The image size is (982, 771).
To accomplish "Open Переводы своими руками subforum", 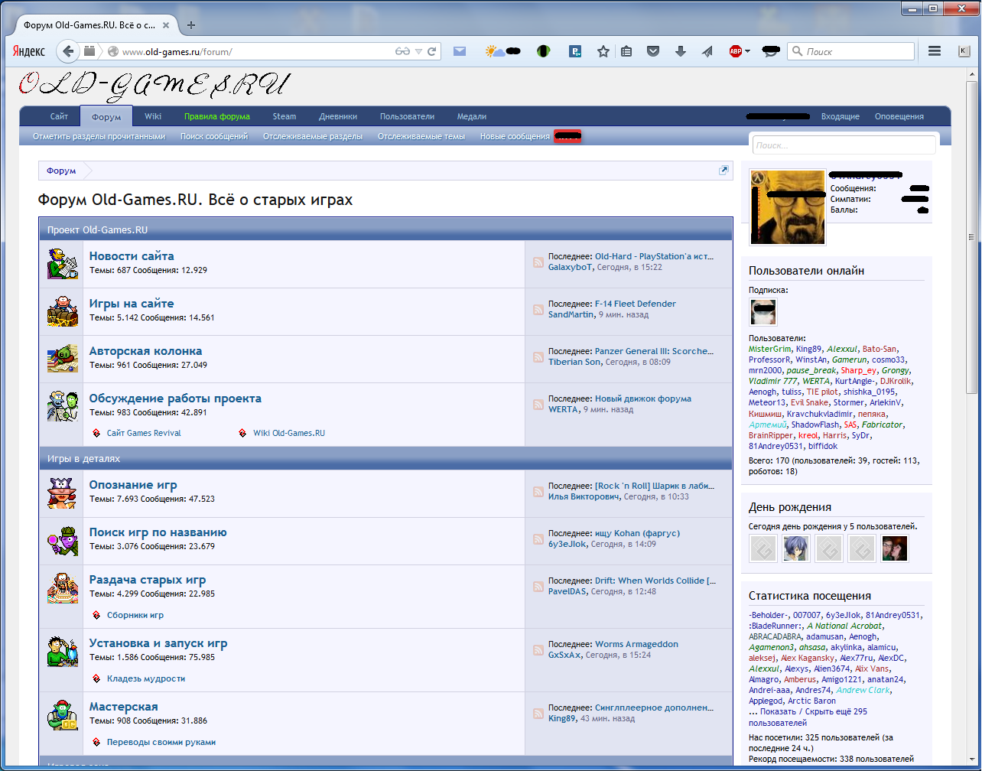I will click(x=161, y=742).
